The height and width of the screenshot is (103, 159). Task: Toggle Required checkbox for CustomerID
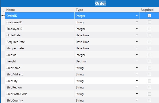pos(149,22)
